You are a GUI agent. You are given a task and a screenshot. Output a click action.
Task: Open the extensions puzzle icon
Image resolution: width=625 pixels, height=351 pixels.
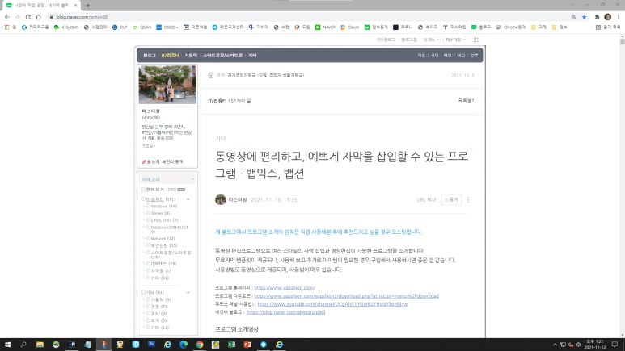click(597, 17)
